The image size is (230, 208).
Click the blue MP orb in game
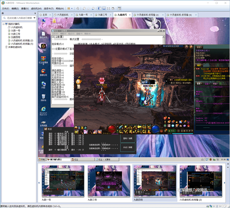tap(156, 129)
